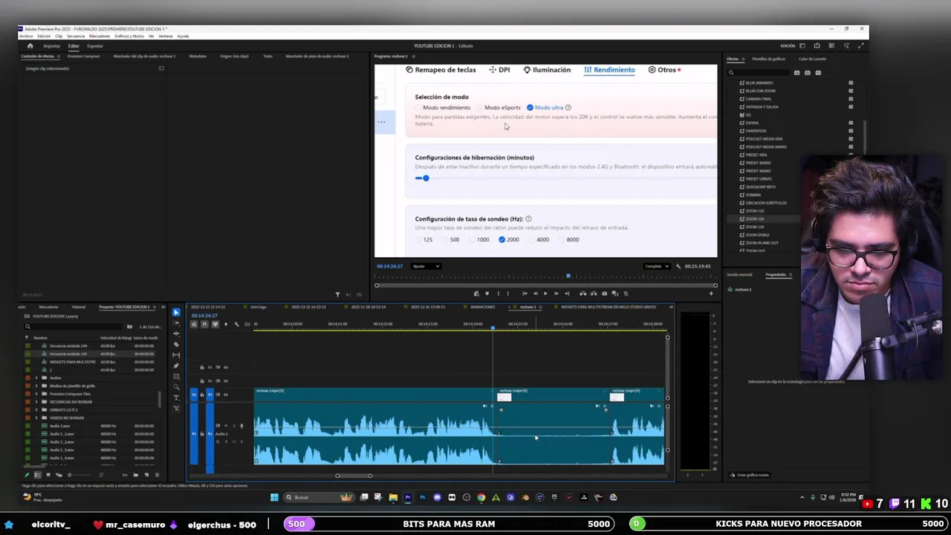Select the Track Select Forward tool
This screenshot has width=951, height=535.
(x=176, y=323)
